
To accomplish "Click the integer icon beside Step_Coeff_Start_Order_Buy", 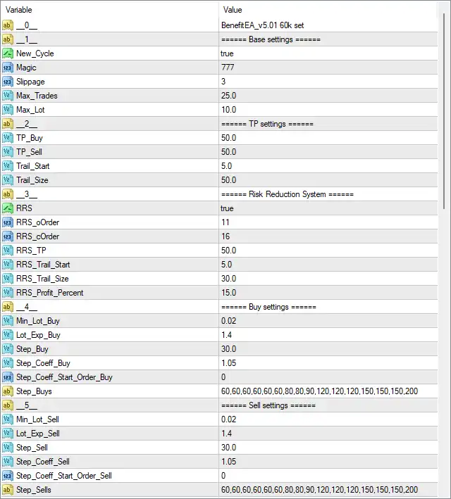I will [x=8, y=377].
